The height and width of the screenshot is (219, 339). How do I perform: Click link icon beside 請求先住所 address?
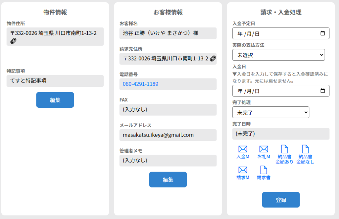213,59
